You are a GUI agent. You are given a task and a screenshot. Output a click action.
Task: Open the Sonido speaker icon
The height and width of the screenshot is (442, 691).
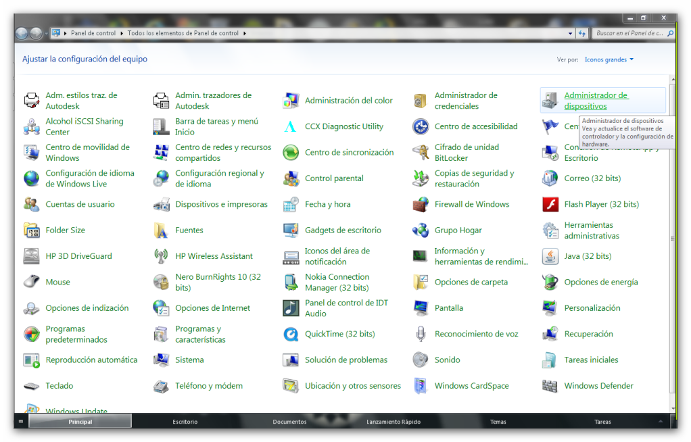click(421, 360)
